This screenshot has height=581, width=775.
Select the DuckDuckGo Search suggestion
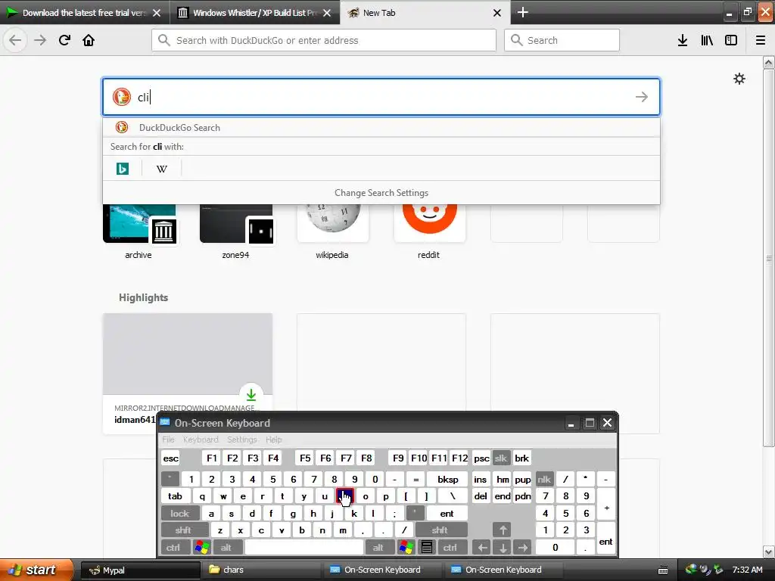coord(381,127)
